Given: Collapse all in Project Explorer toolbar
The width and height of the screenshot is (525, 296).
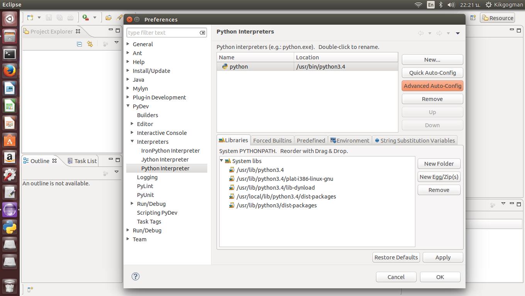Looking at the screenshot, I should tap(80, 44).
